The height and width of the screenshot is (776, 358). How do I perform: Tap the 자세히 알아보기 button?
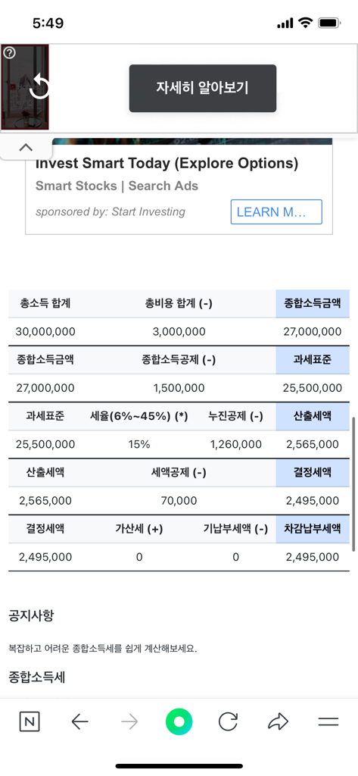pyautogui.click(x=203, y=88)
